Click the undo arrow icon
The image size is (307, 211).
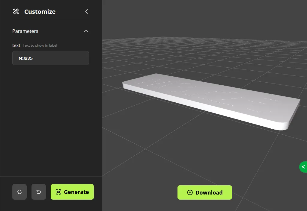pyautogui.click(x=39, y=192)
